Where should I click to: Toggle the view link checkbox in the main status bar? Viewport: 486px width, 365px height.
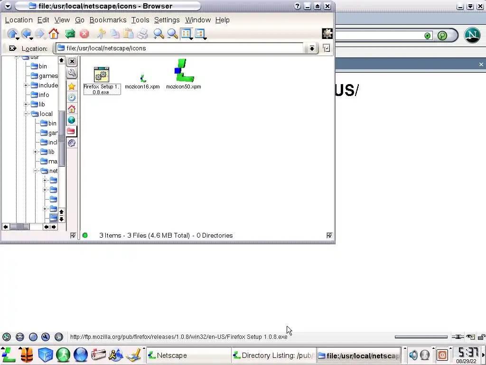(329, 236)
